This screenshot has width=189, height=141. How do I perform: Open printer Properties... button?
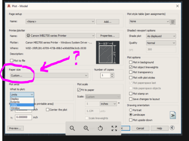[x=108, y=36]
